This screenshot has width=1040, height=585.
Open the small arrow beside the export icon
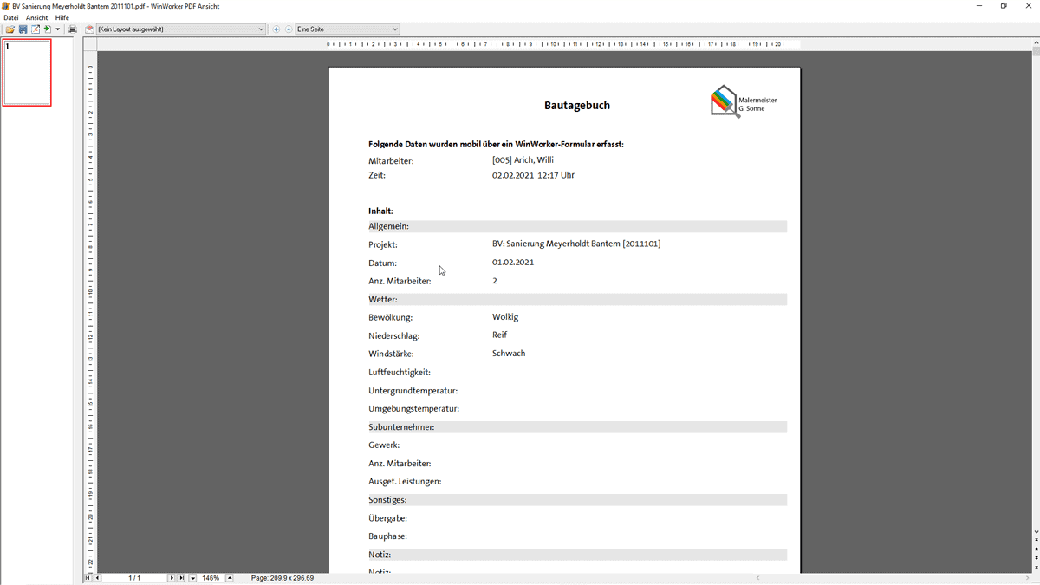pos(58,29)
